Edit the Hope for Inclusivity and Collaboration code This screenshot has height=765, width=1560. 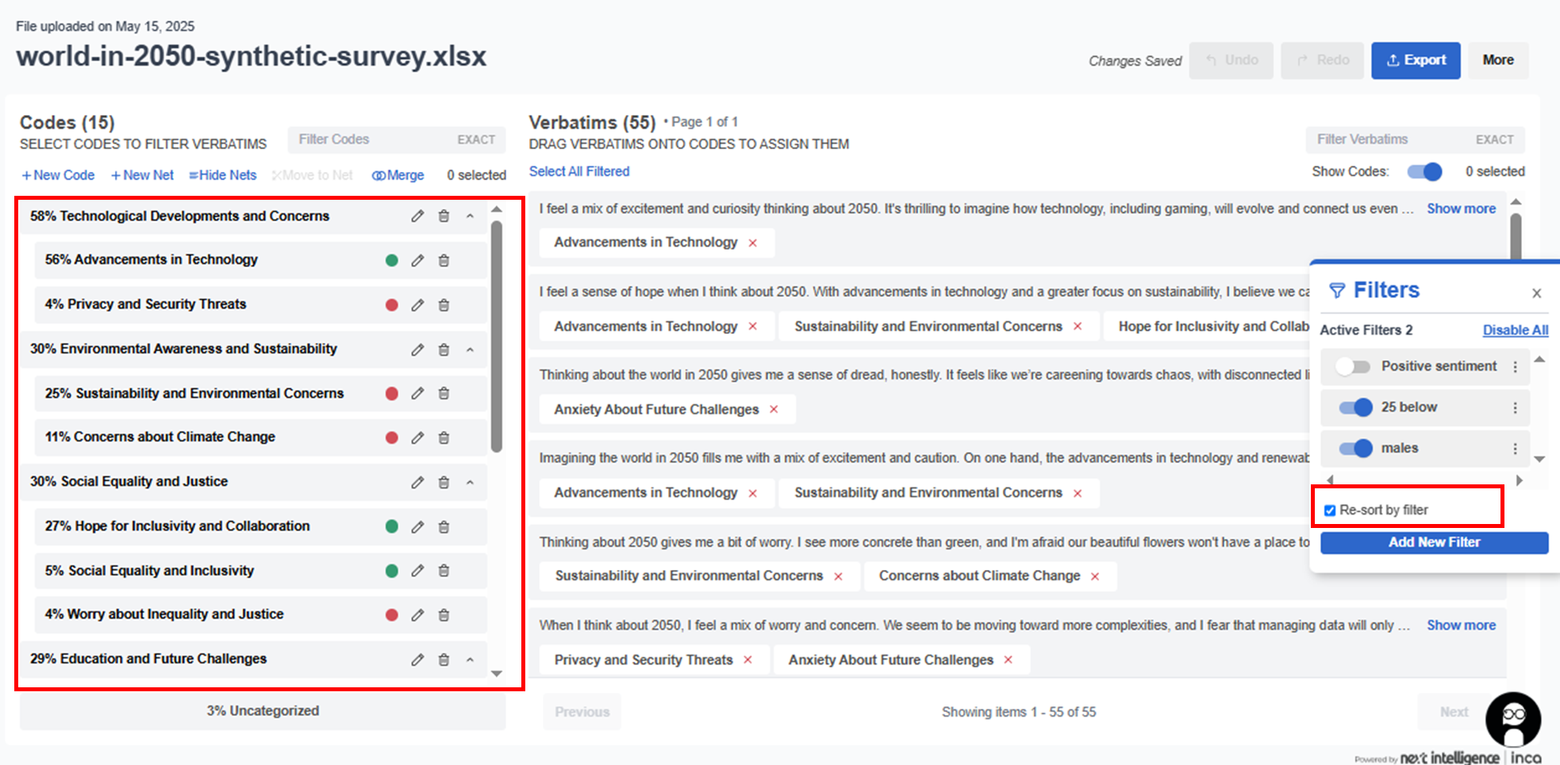point(417,527)
